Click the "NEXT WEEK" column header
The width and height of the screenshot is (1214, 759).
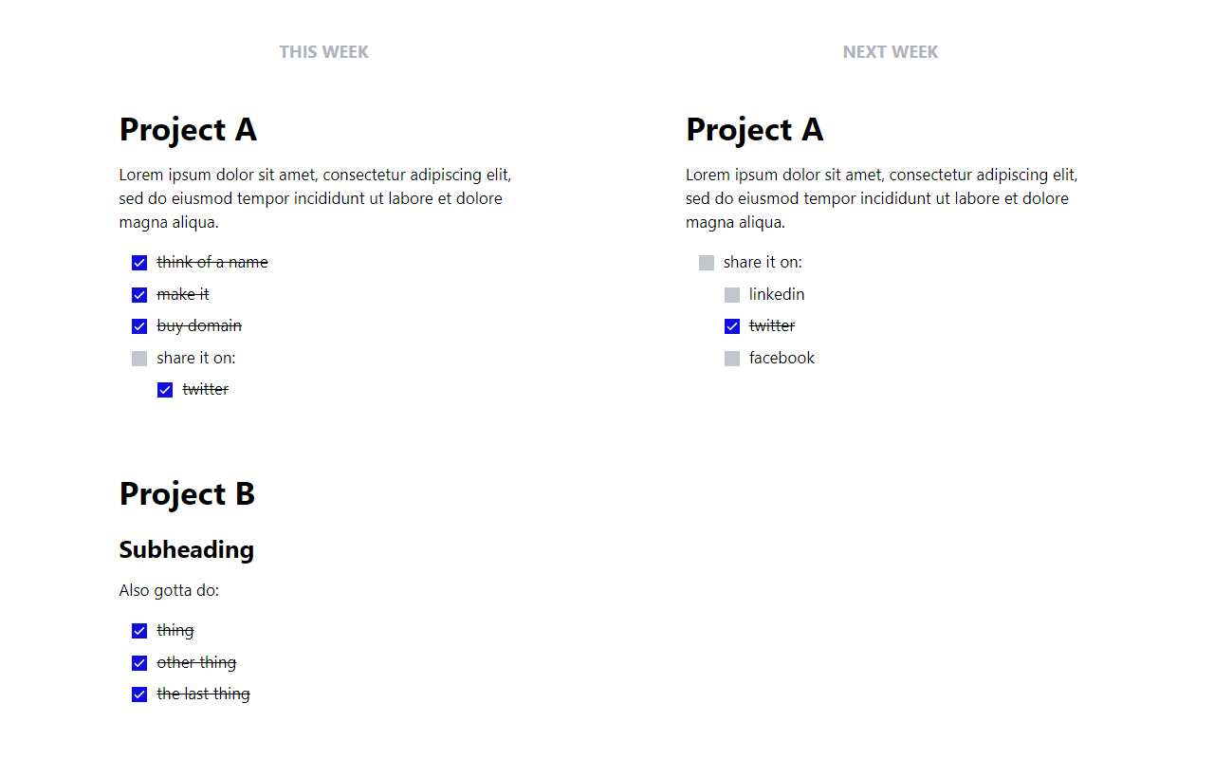click(x=890, y=52)
